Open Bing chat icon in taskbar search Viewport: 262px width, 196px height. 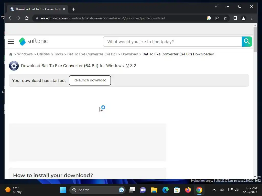[x=122, y=190]
